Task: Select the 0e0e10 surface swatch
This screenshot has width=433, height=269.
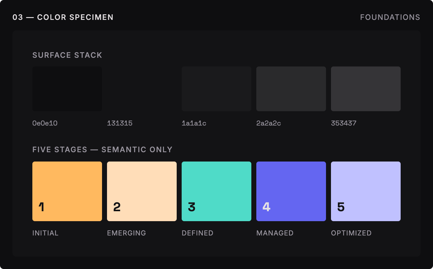Action: (x=67, y=89)
